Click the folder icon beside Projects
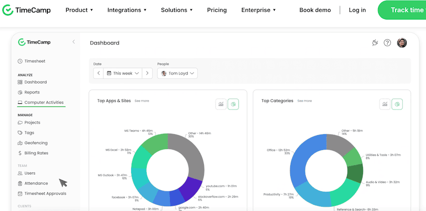The image size is (426, 211). (x=20, y=122)
